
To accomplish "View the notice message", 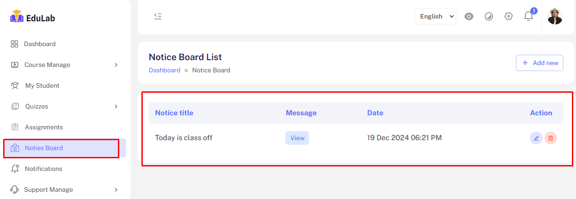I will [x=297, y=138].
